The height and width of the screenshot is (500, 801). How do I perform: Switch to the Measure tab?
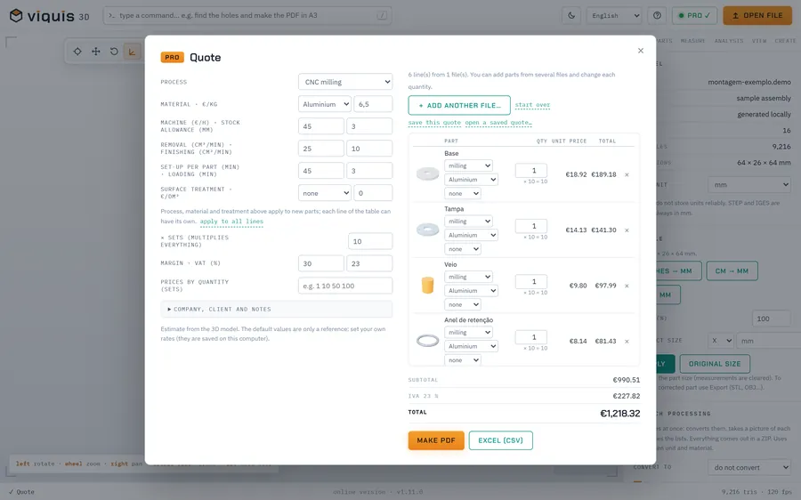point(692,41)
